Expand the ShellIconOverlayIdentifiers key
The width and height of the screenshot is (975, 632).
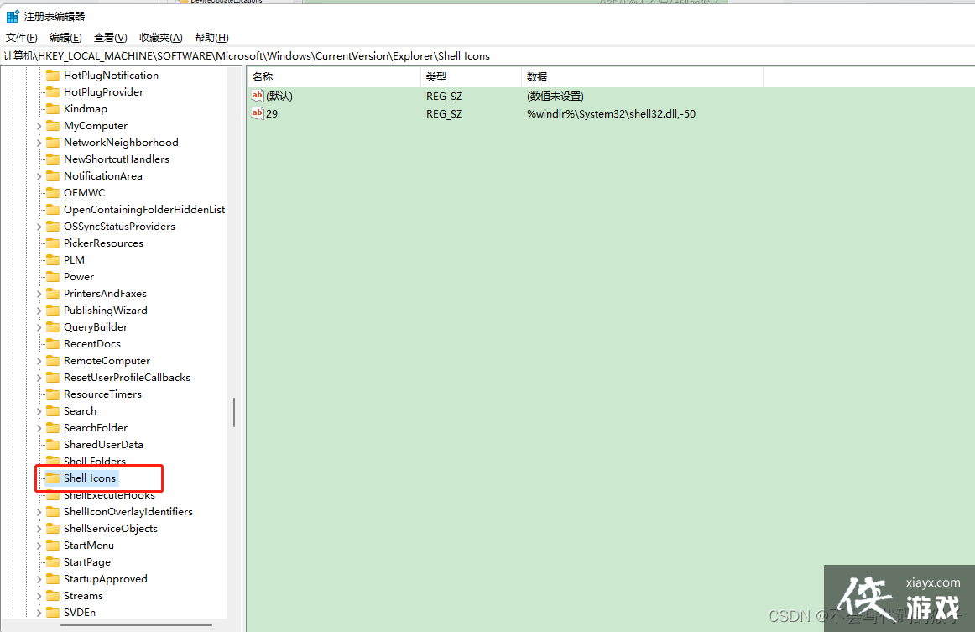tap(39, 512)
